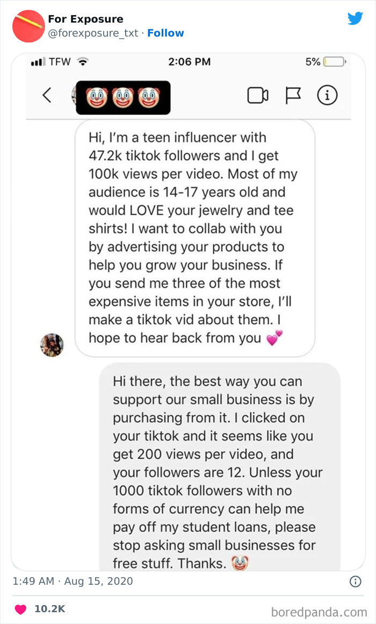Image resolution: width=376 pixels, height=624 pixels.
Task: Click the sender's small profile picture
Action: (x=52, y=345)
